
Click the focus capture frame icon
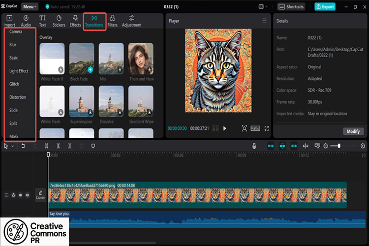coord(244,128)
